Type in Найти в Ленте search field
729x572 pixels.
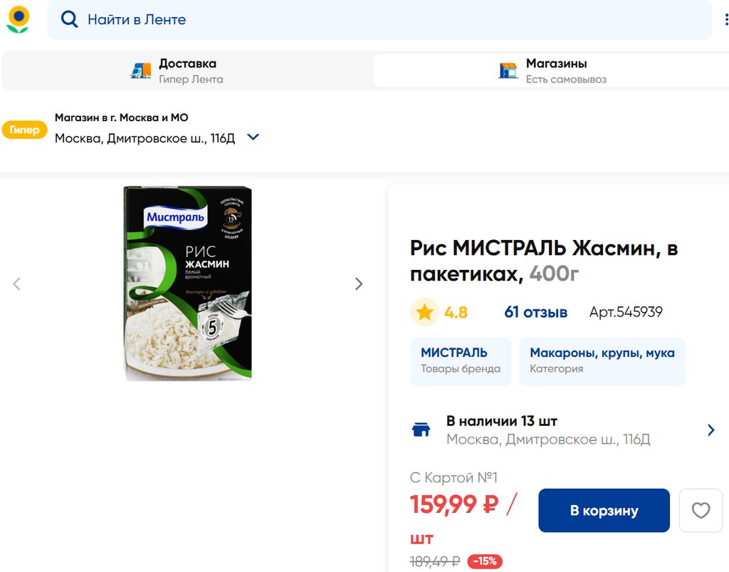coord(384,20)
